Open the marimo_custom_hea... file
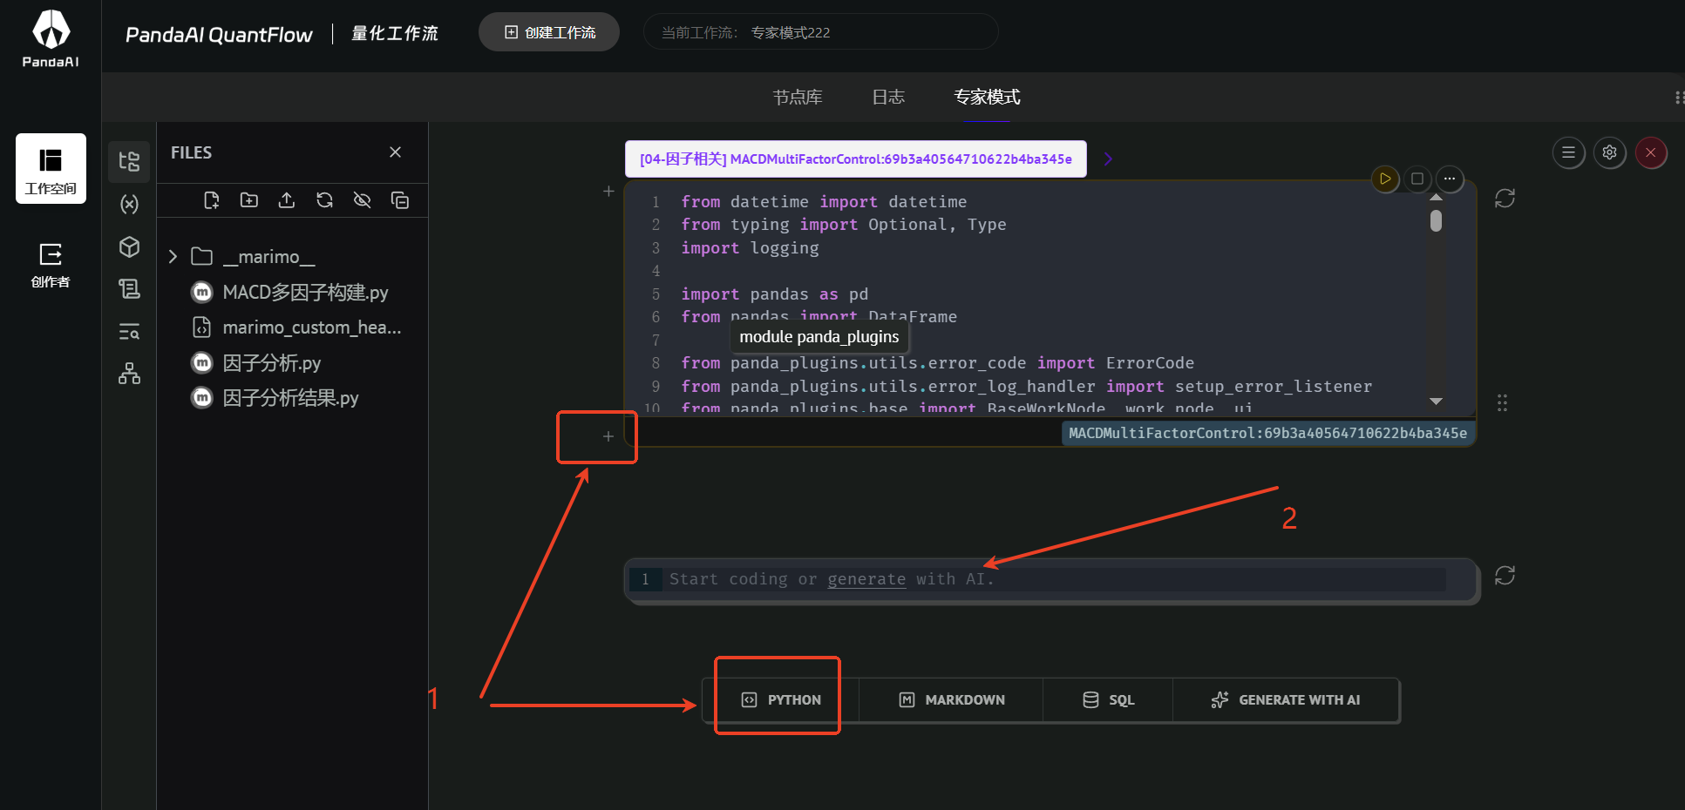The width and height of the screenshot is (1685, 810). (x=311, y=327)
